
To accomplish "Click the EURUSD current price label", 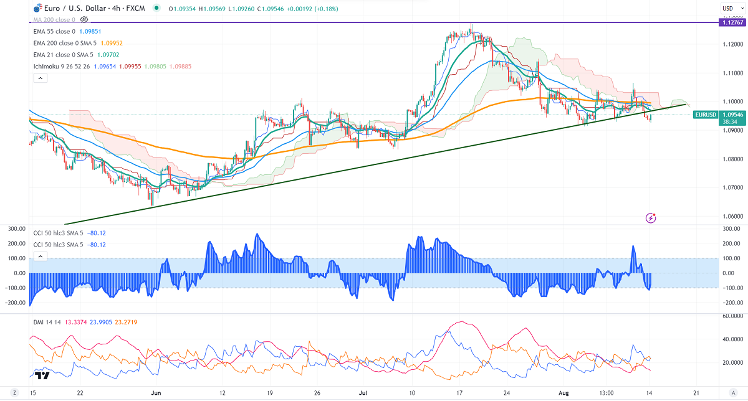I will pos(706,115).
